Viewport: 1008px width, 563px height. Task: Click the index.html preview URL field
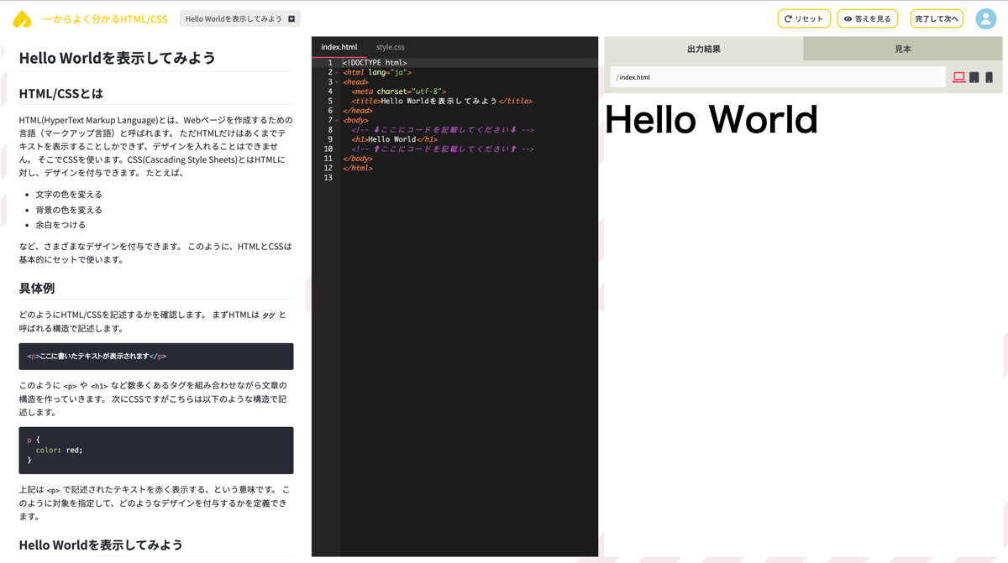(777, 77)
